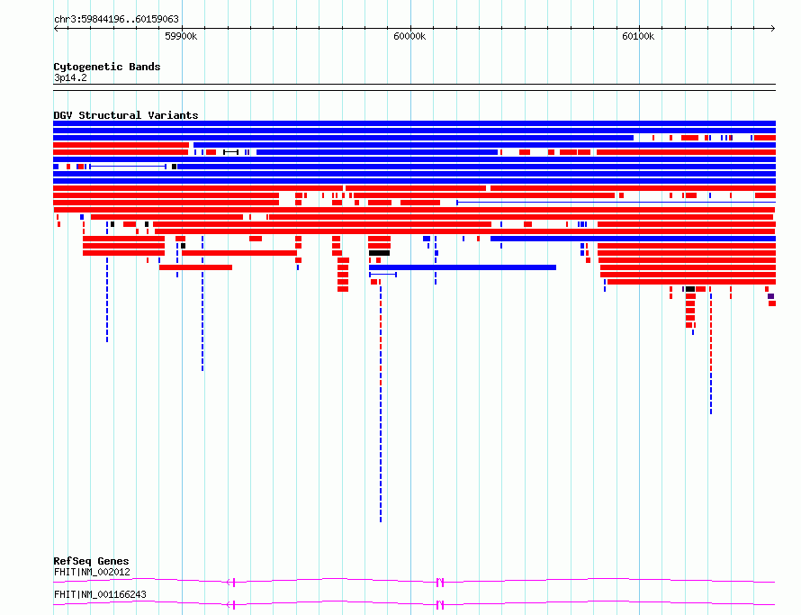Viewport: 801px width, 615px height.
Task: Click the 60000k ruler position label
Action: [x=409, y=36]
